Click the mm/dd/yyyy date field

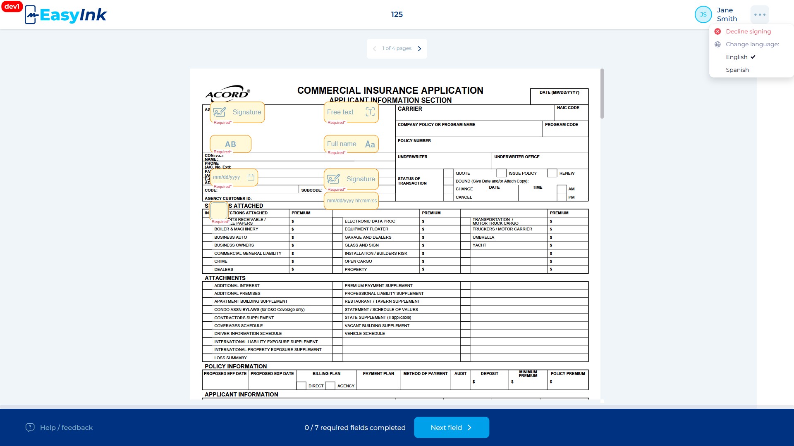[234, 178]
